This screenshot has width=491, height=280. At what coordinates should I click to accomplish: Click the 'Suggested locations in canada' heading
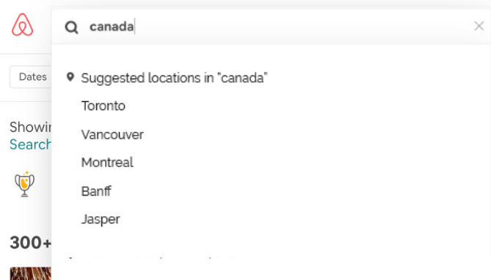click(x=174, y=78)
